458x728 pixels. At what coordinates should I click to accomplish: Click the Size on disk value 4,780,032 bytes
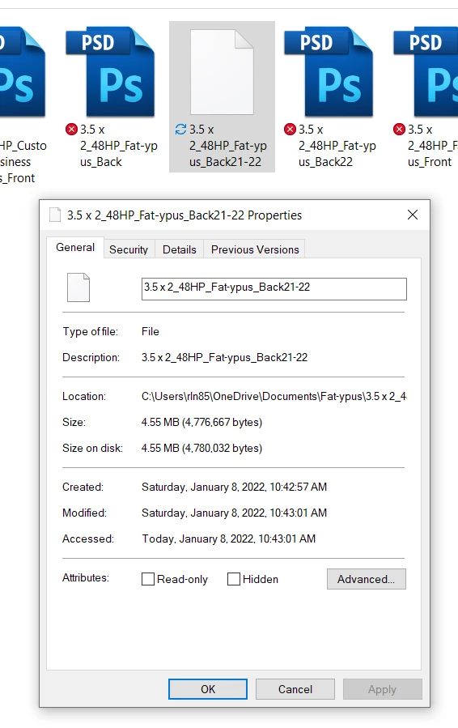click(201, 448)
